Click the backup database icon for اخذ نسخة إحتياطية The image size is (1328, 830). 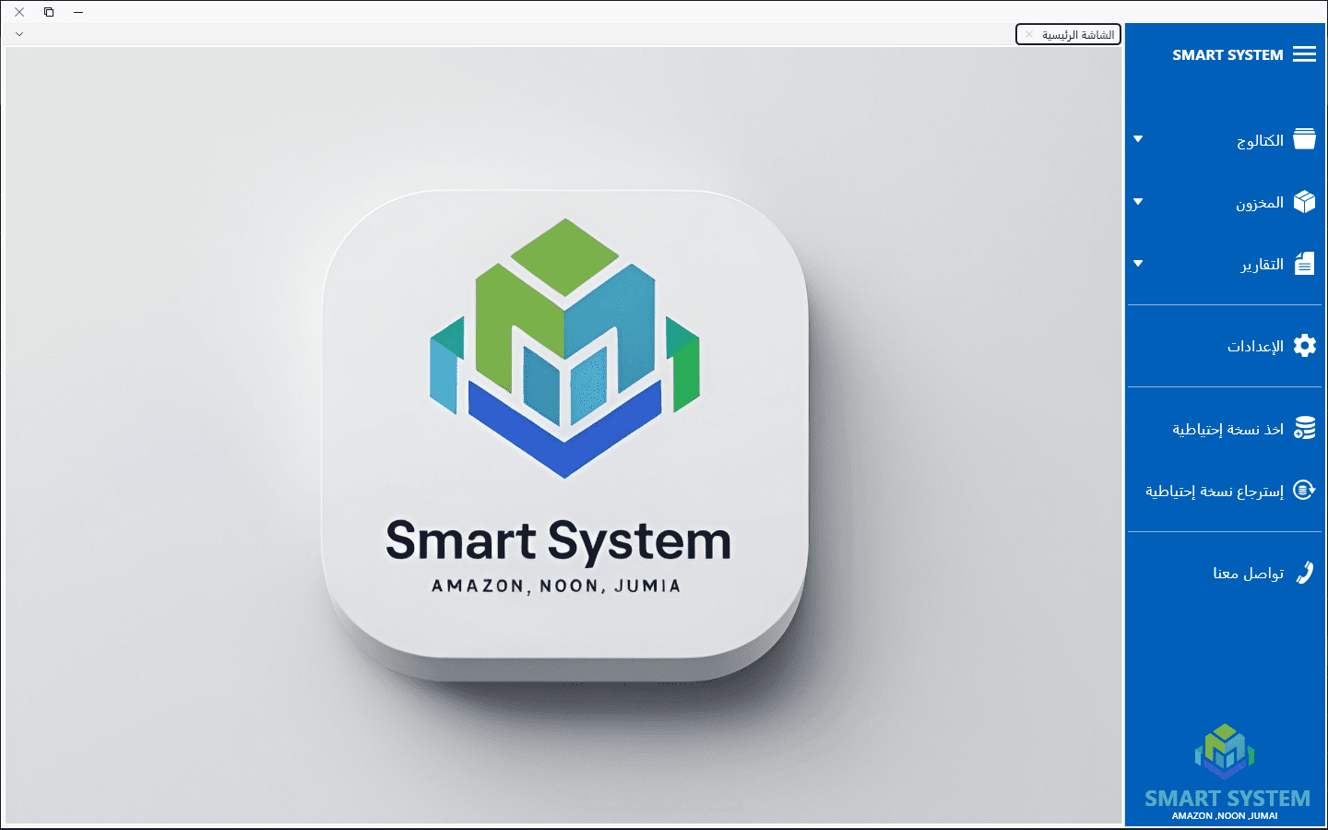point(1304,428)
